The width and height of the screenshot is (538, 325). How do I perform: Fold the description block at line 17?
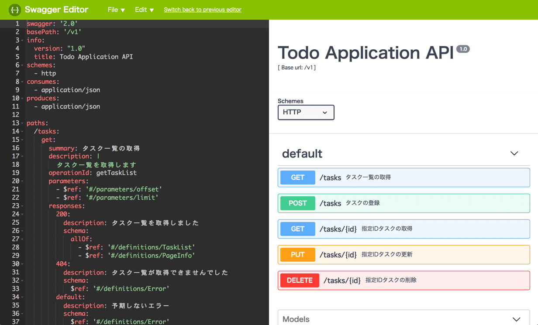[x=22, y=156]
